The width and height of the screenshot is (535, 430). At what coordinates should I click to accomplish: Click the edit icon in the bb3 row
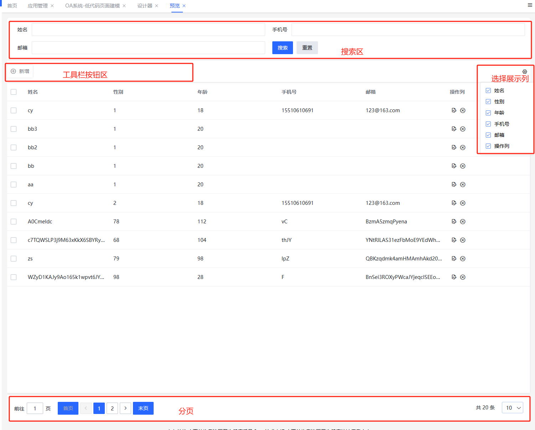pyautogui.click(x=454, y=129)
